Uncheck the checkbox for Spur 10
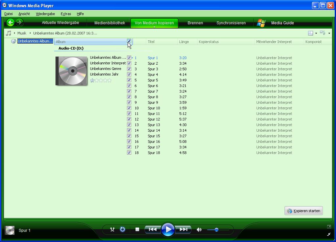 129,108
